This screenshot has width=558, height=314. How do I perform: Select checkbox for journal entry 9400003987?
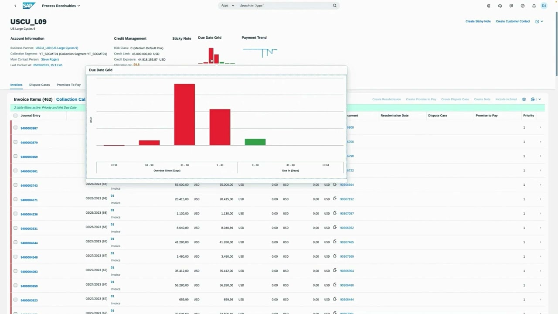15,128
